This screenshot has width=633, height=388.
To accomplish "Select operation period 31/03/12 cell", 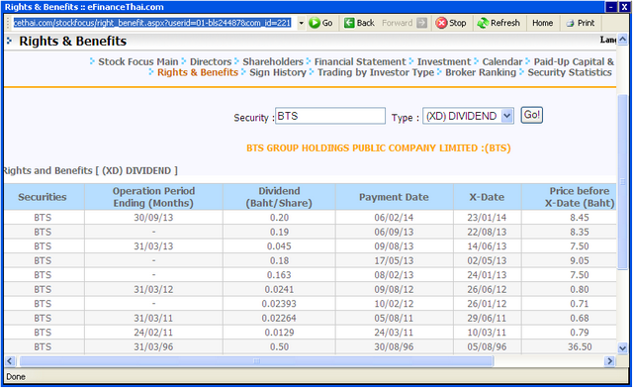I will coord(153,289).
